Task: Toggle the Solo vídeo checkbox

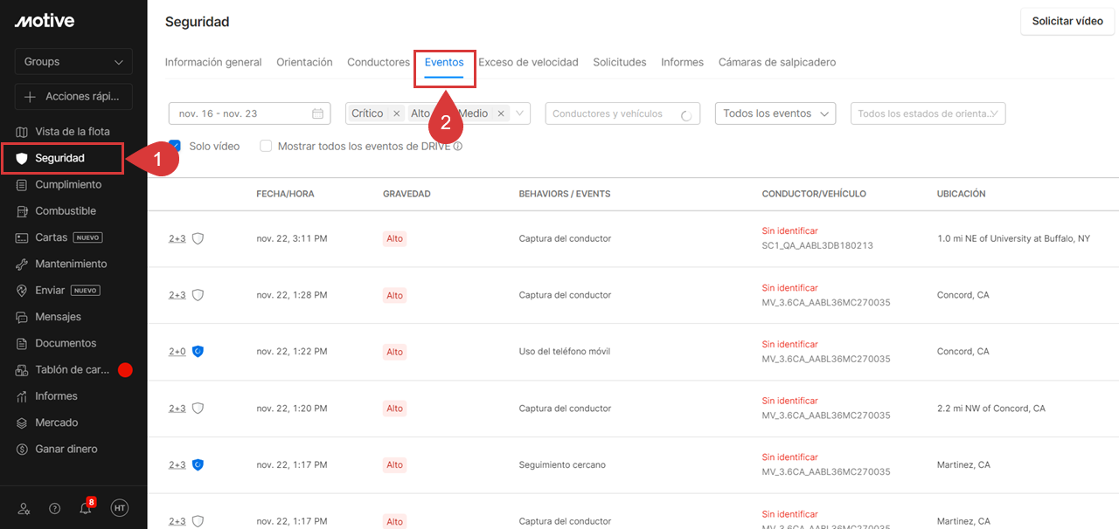Action: pos(175,146)
